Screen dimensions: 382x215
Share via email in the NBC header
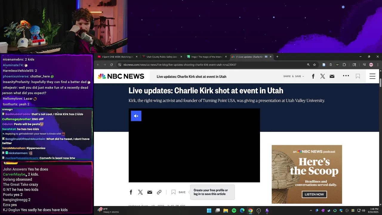(332, 76)
